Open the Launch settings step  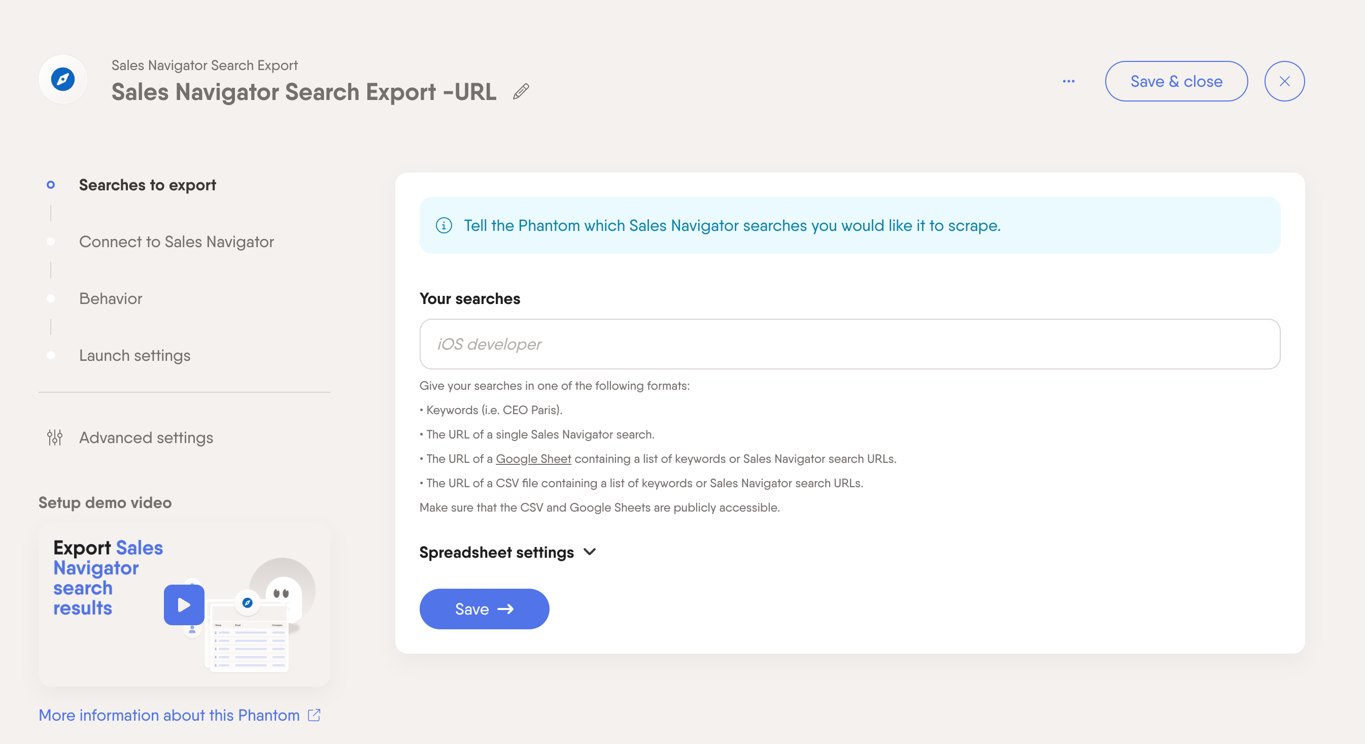(x=134, y=355)
